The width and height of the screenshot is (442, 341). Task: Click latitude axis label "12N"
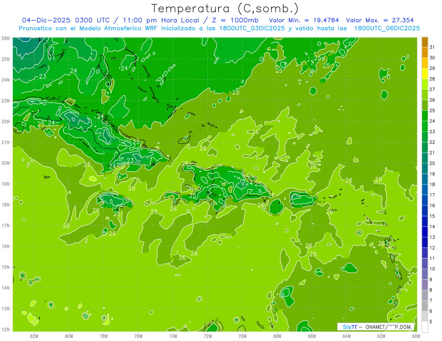(6, 329)
